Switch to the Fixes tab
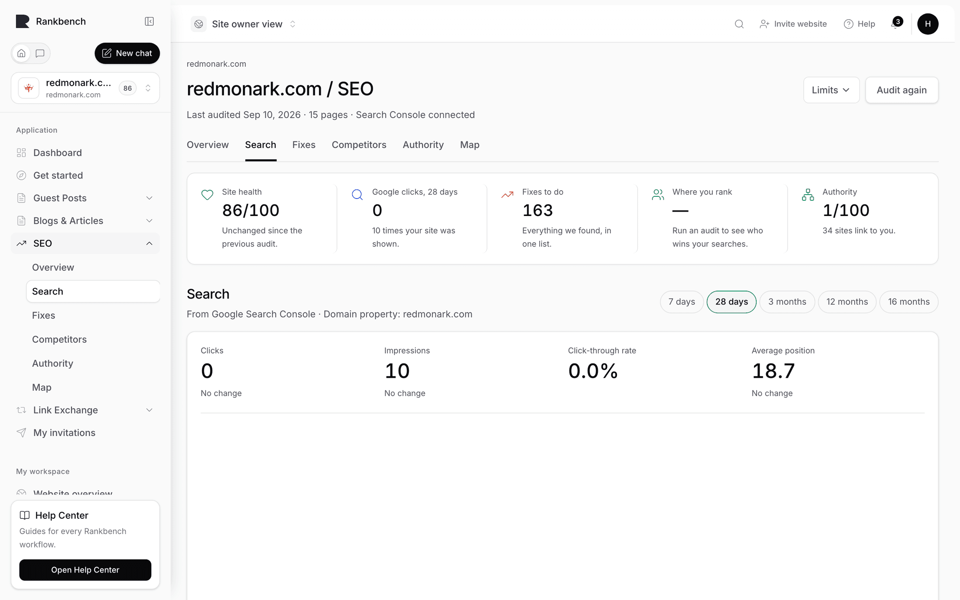Viewport: 960px width, 600px height. pyautogui.click(x=304, y=145)
